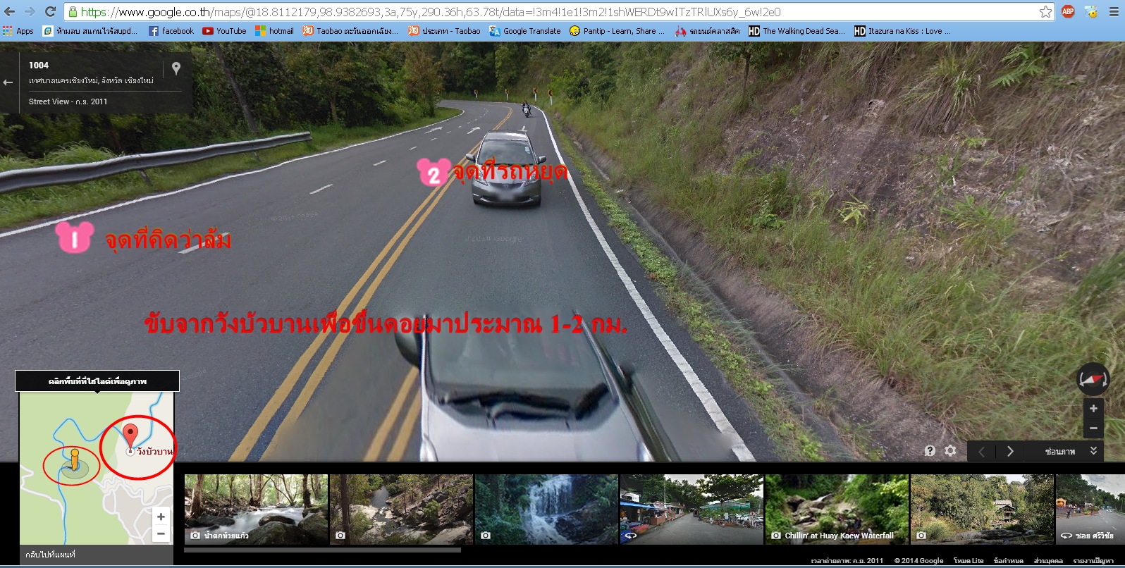The image size is (1125, 568).
Task: Open the waterfall photo thumbnail
Action: pos(546,509)
